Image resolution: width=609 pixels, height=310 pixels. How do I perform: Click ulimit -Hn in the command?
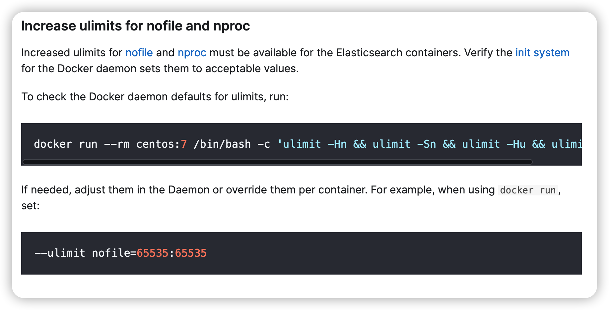pos(314,144)
